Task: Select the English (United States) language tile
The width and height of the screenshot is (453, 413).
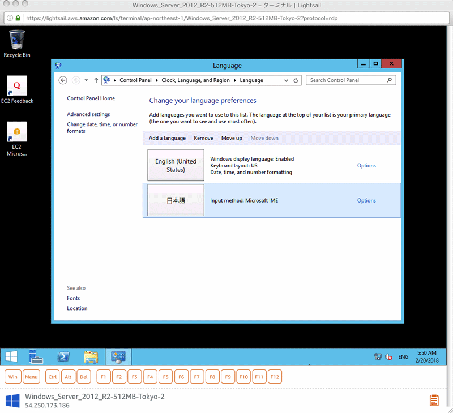Action: (x=176, y=165)
